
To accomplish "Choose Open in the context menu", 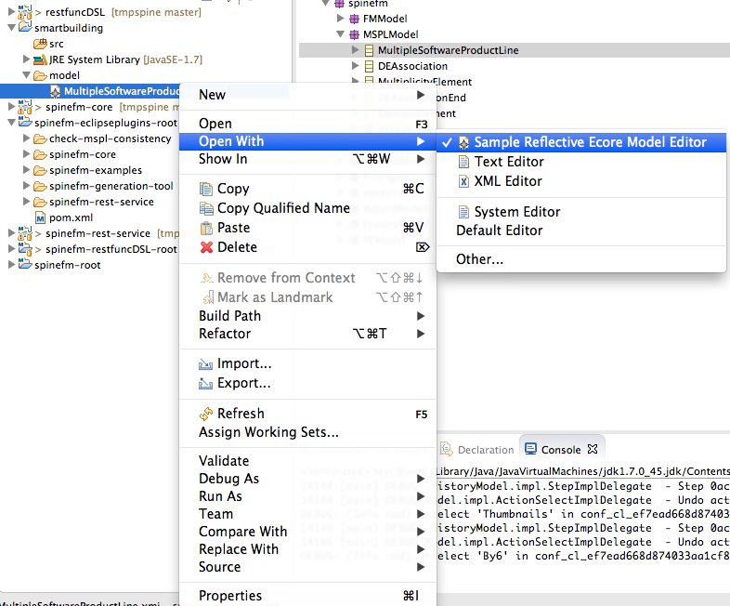I will point(307,124).
